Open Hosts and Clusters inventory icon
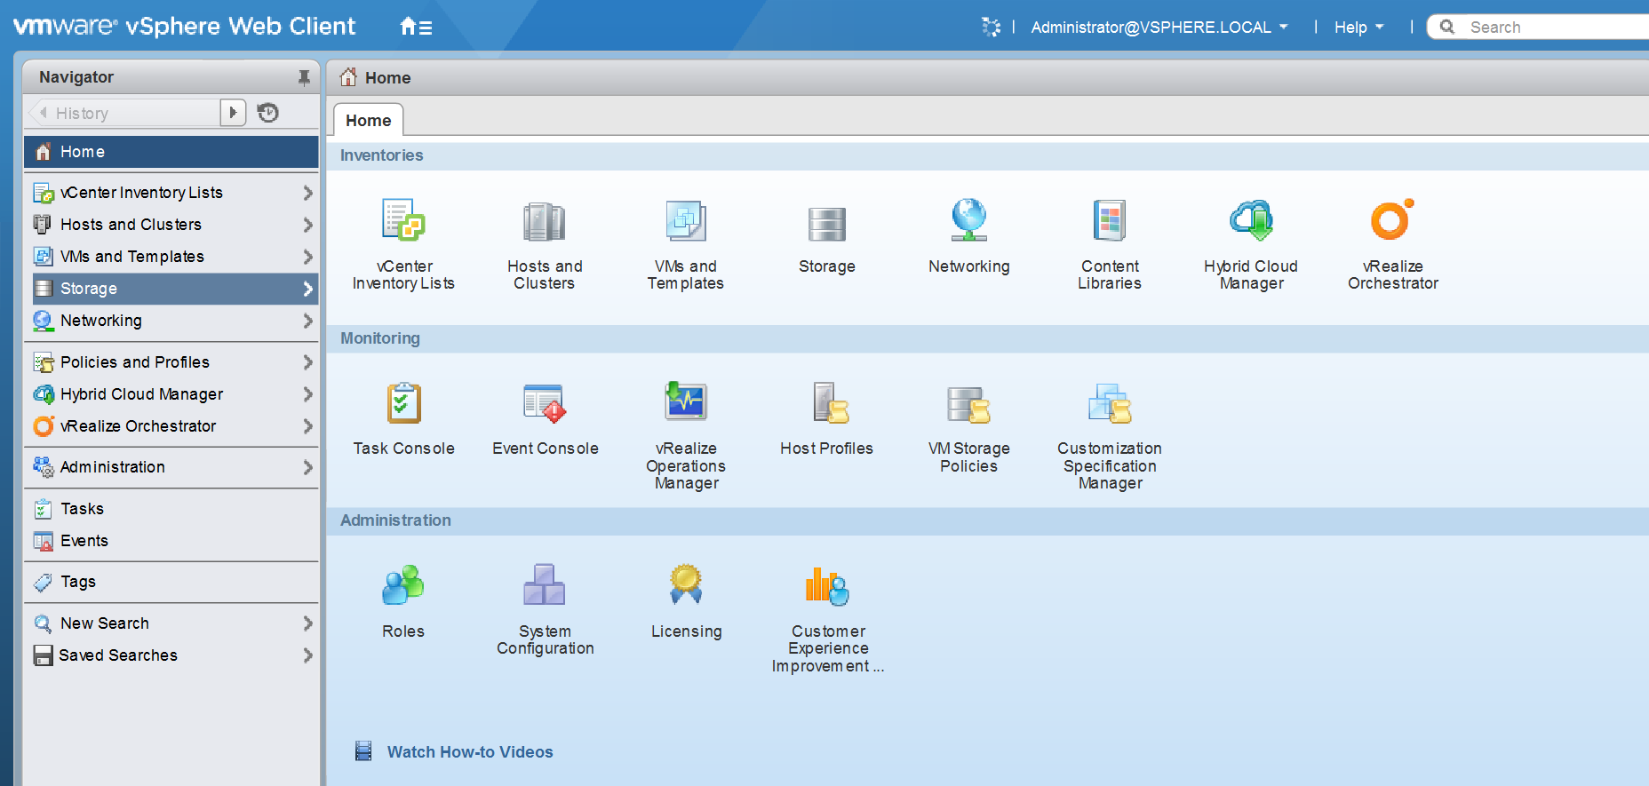Image resolution: width=1649 pixels, height=786 pixels. click(x=544, y=221)
